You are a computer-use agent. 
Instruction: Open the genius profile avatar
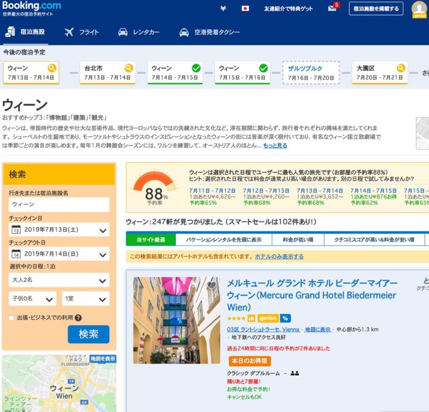coord(419,10)
